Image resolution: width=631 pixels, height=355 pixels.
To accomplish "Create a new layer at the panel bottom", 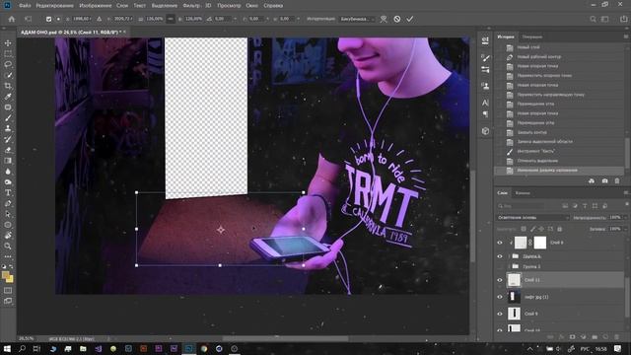I will (x=606, y=336).
